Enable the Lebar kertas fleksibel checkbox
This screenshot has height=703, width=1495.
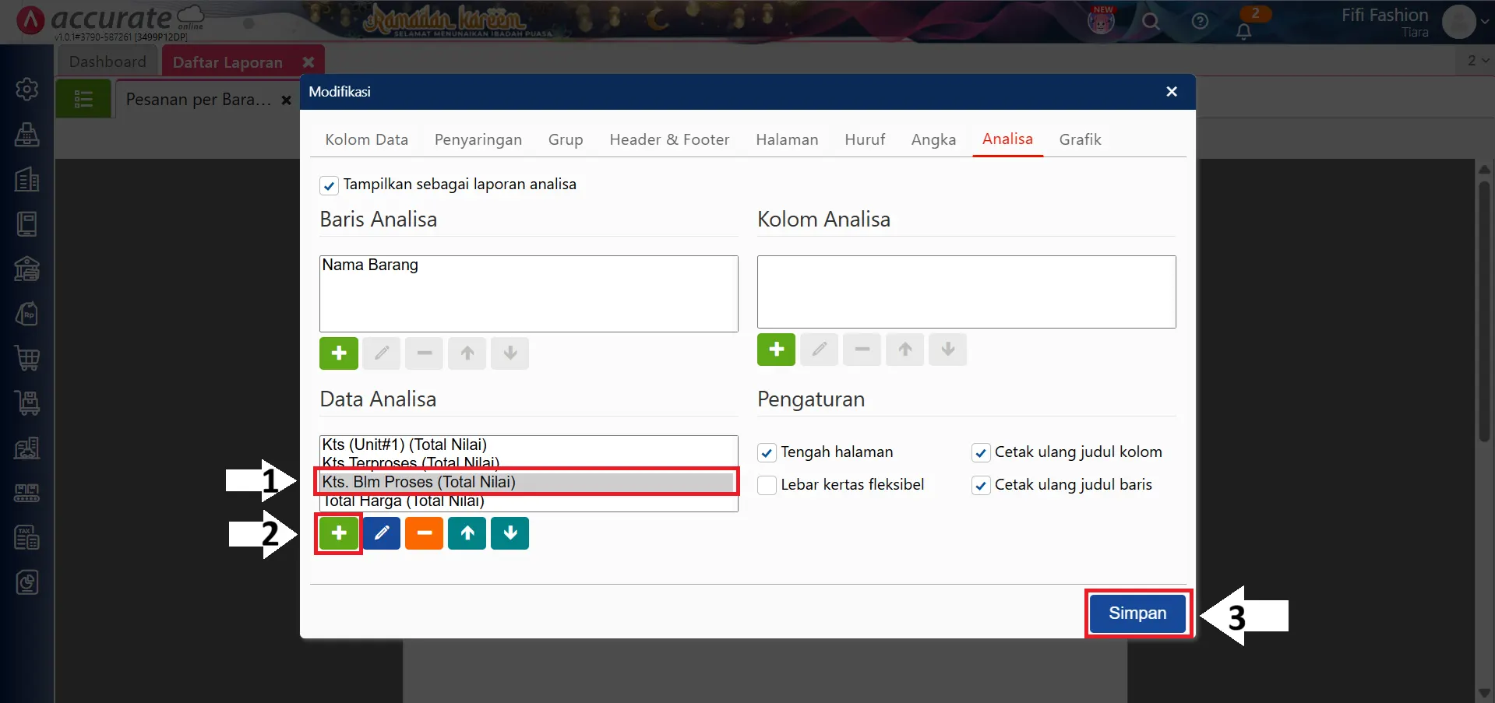(x=767, y=484)
